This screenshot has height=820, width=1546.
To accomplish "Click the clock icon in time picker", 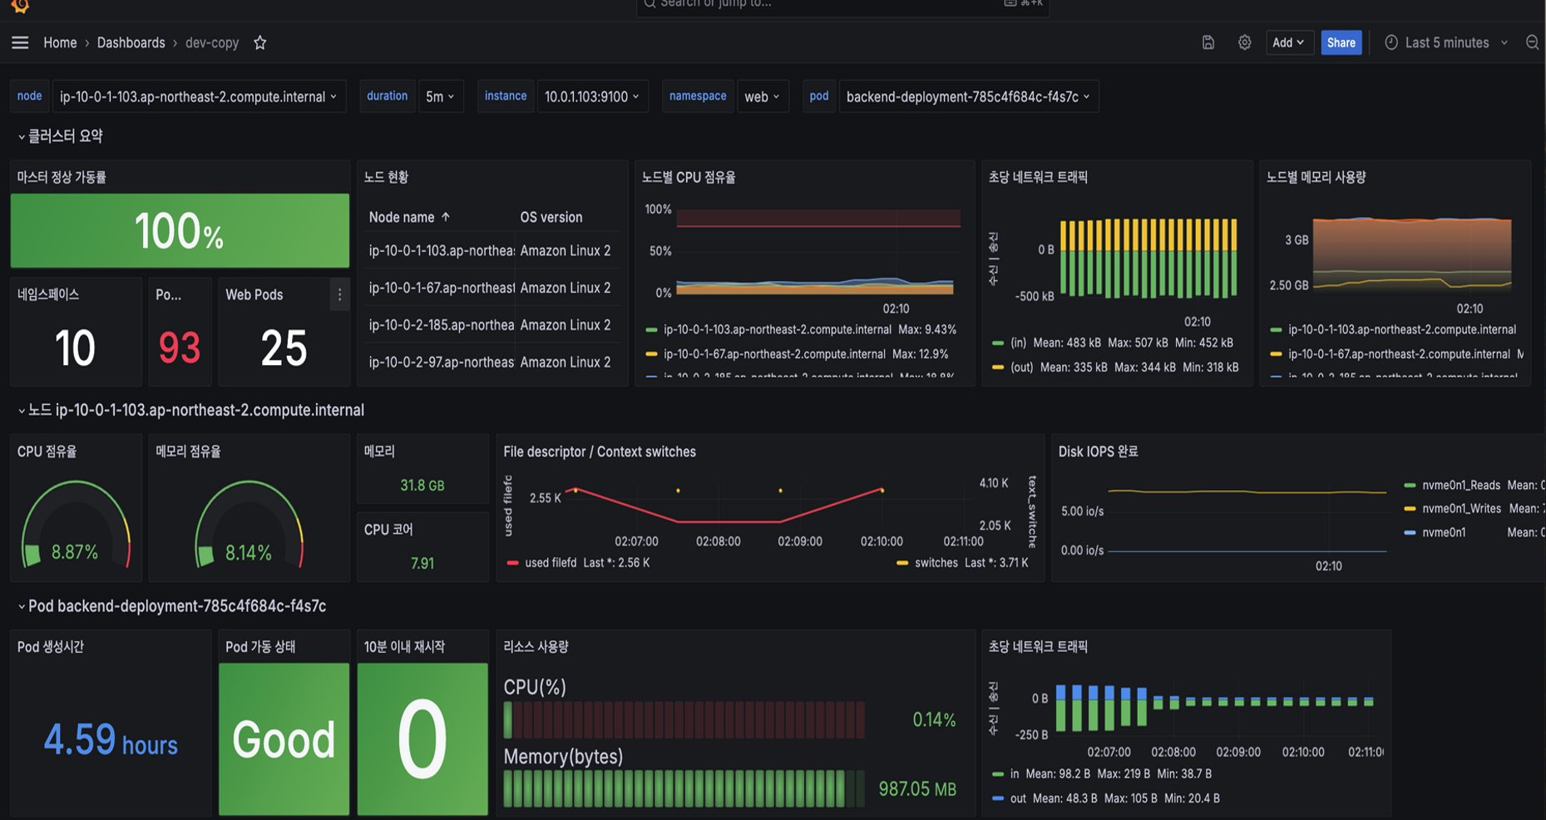I will click(x=1390, y=42).
